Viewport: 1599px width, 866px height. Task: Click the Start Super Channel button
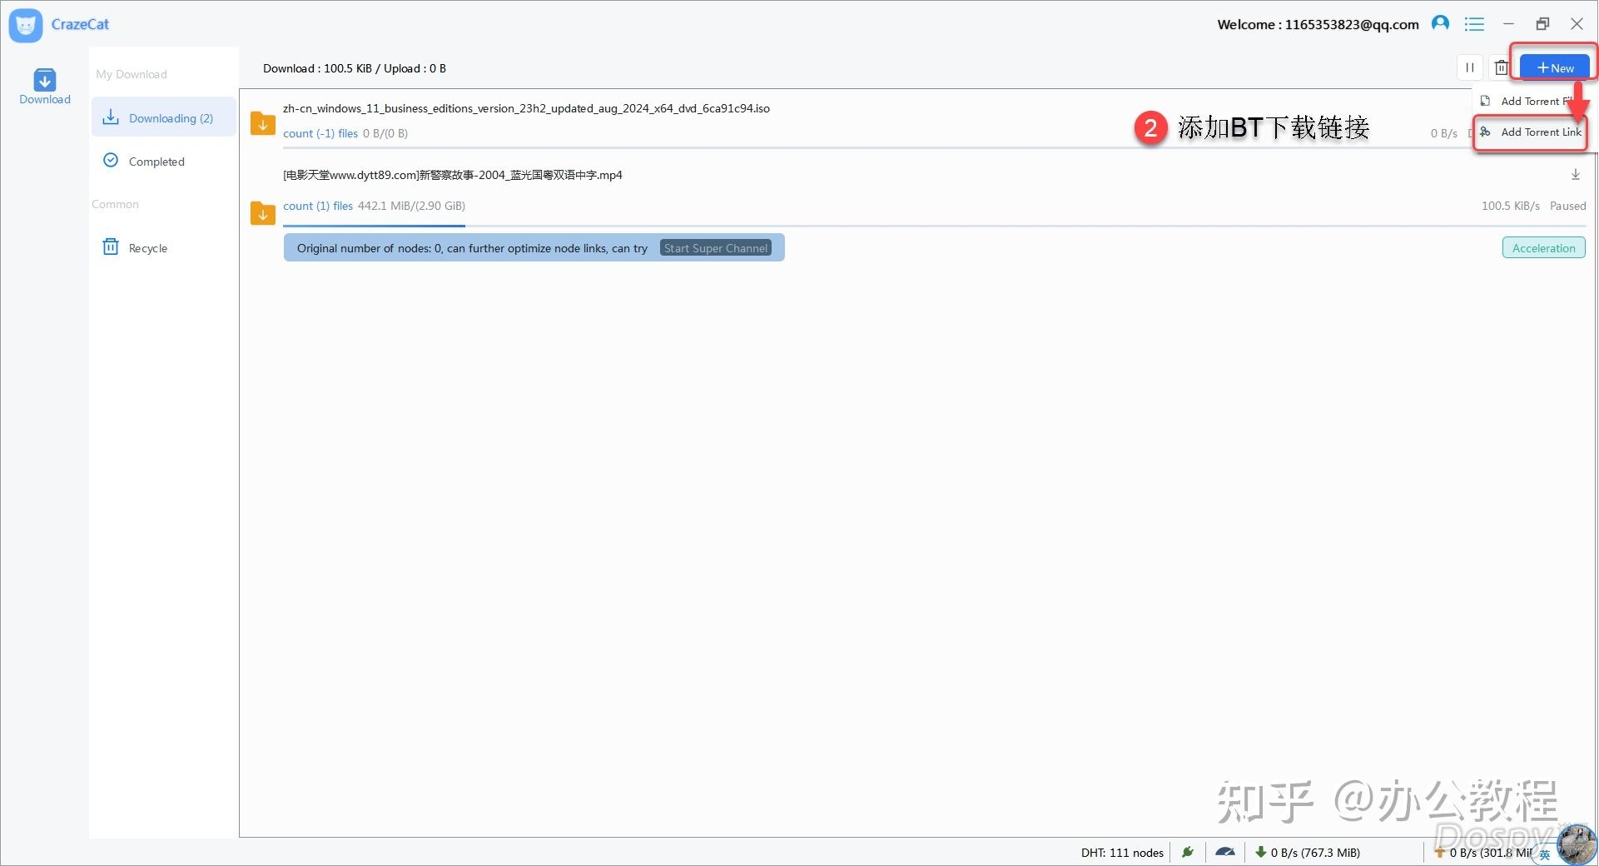click(716, 248)
